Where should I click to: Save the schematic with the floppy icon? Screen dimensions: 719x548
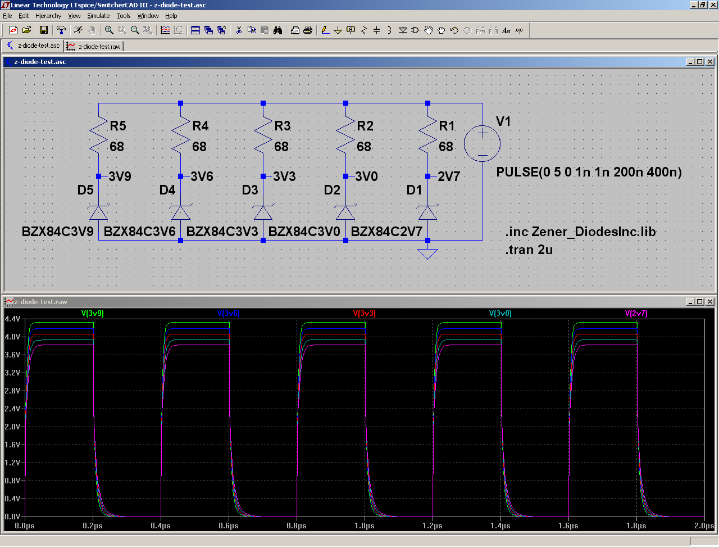[x=44, y=30]
